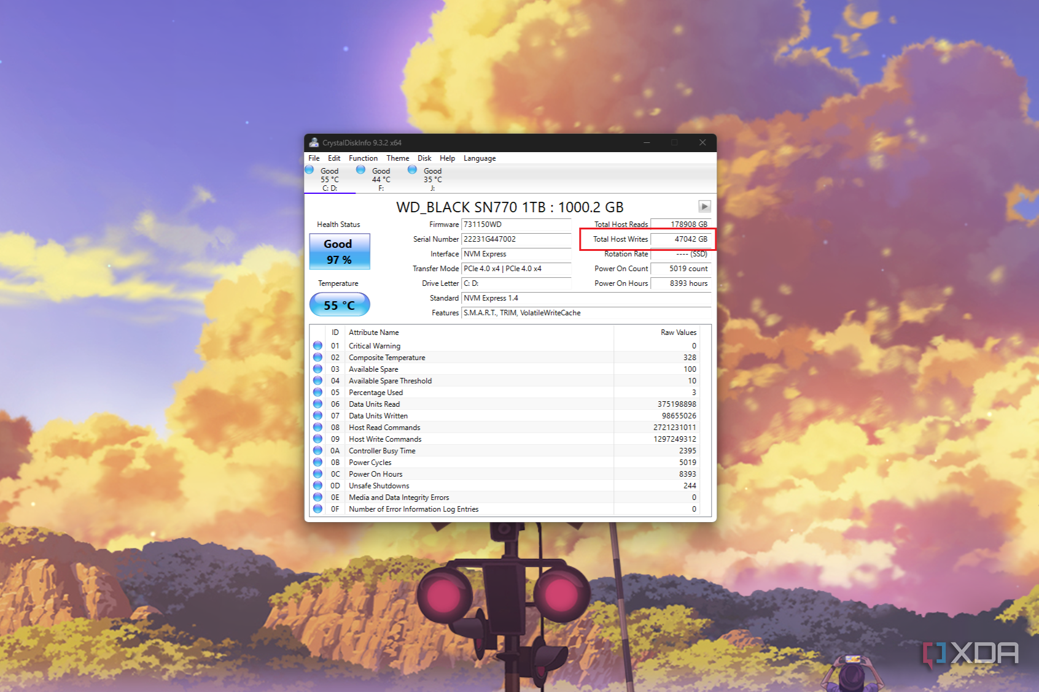
Task: Select the raw value 1297249312
Action: pyautogui.click(x=675, y=439)
